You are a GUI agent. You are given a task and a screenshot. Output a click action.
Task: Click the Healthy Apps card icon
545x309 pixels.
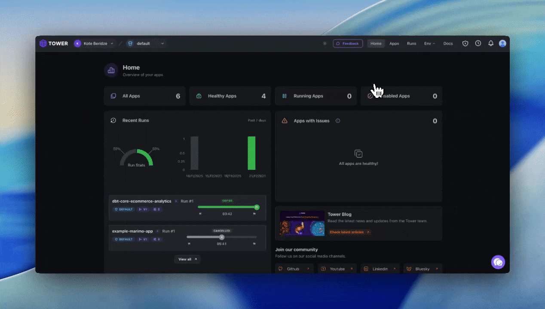coord(199,96)
